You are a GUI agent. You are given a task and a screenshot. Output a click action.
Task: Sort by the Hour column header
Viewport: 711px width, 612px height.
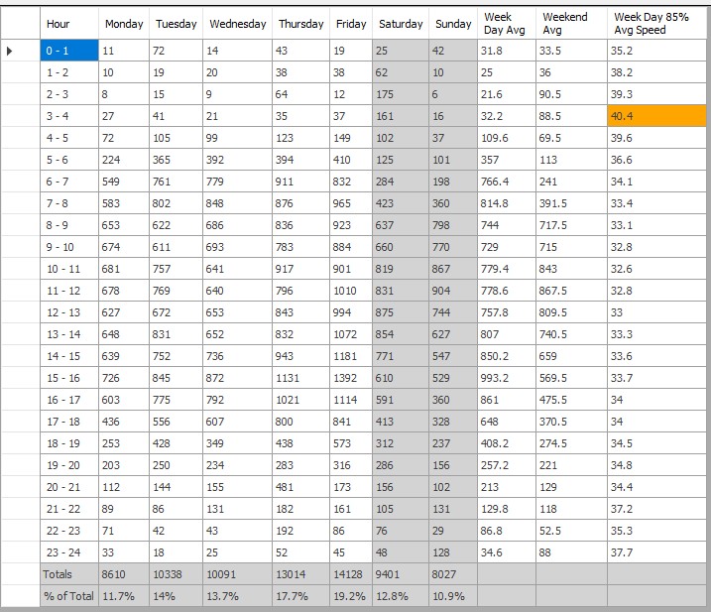click(69, 24)
